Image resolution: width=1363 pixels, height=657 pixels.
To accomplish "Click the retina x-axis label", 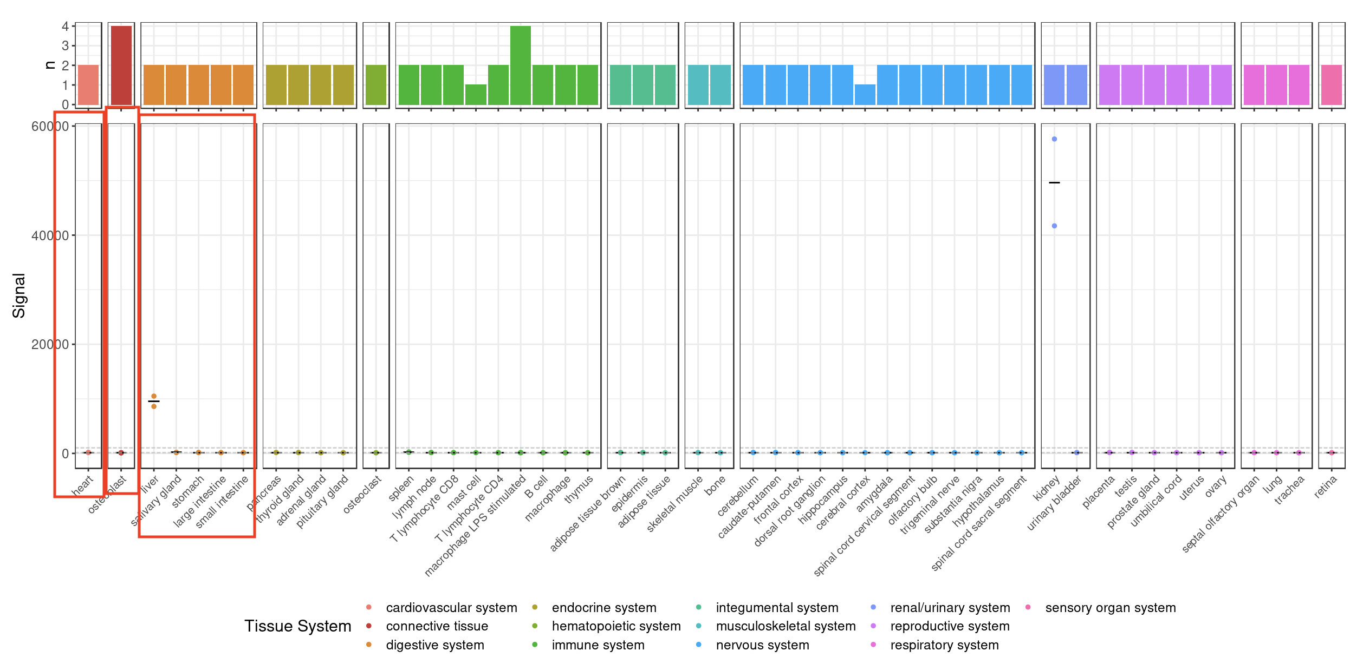I will (1325, 486).
